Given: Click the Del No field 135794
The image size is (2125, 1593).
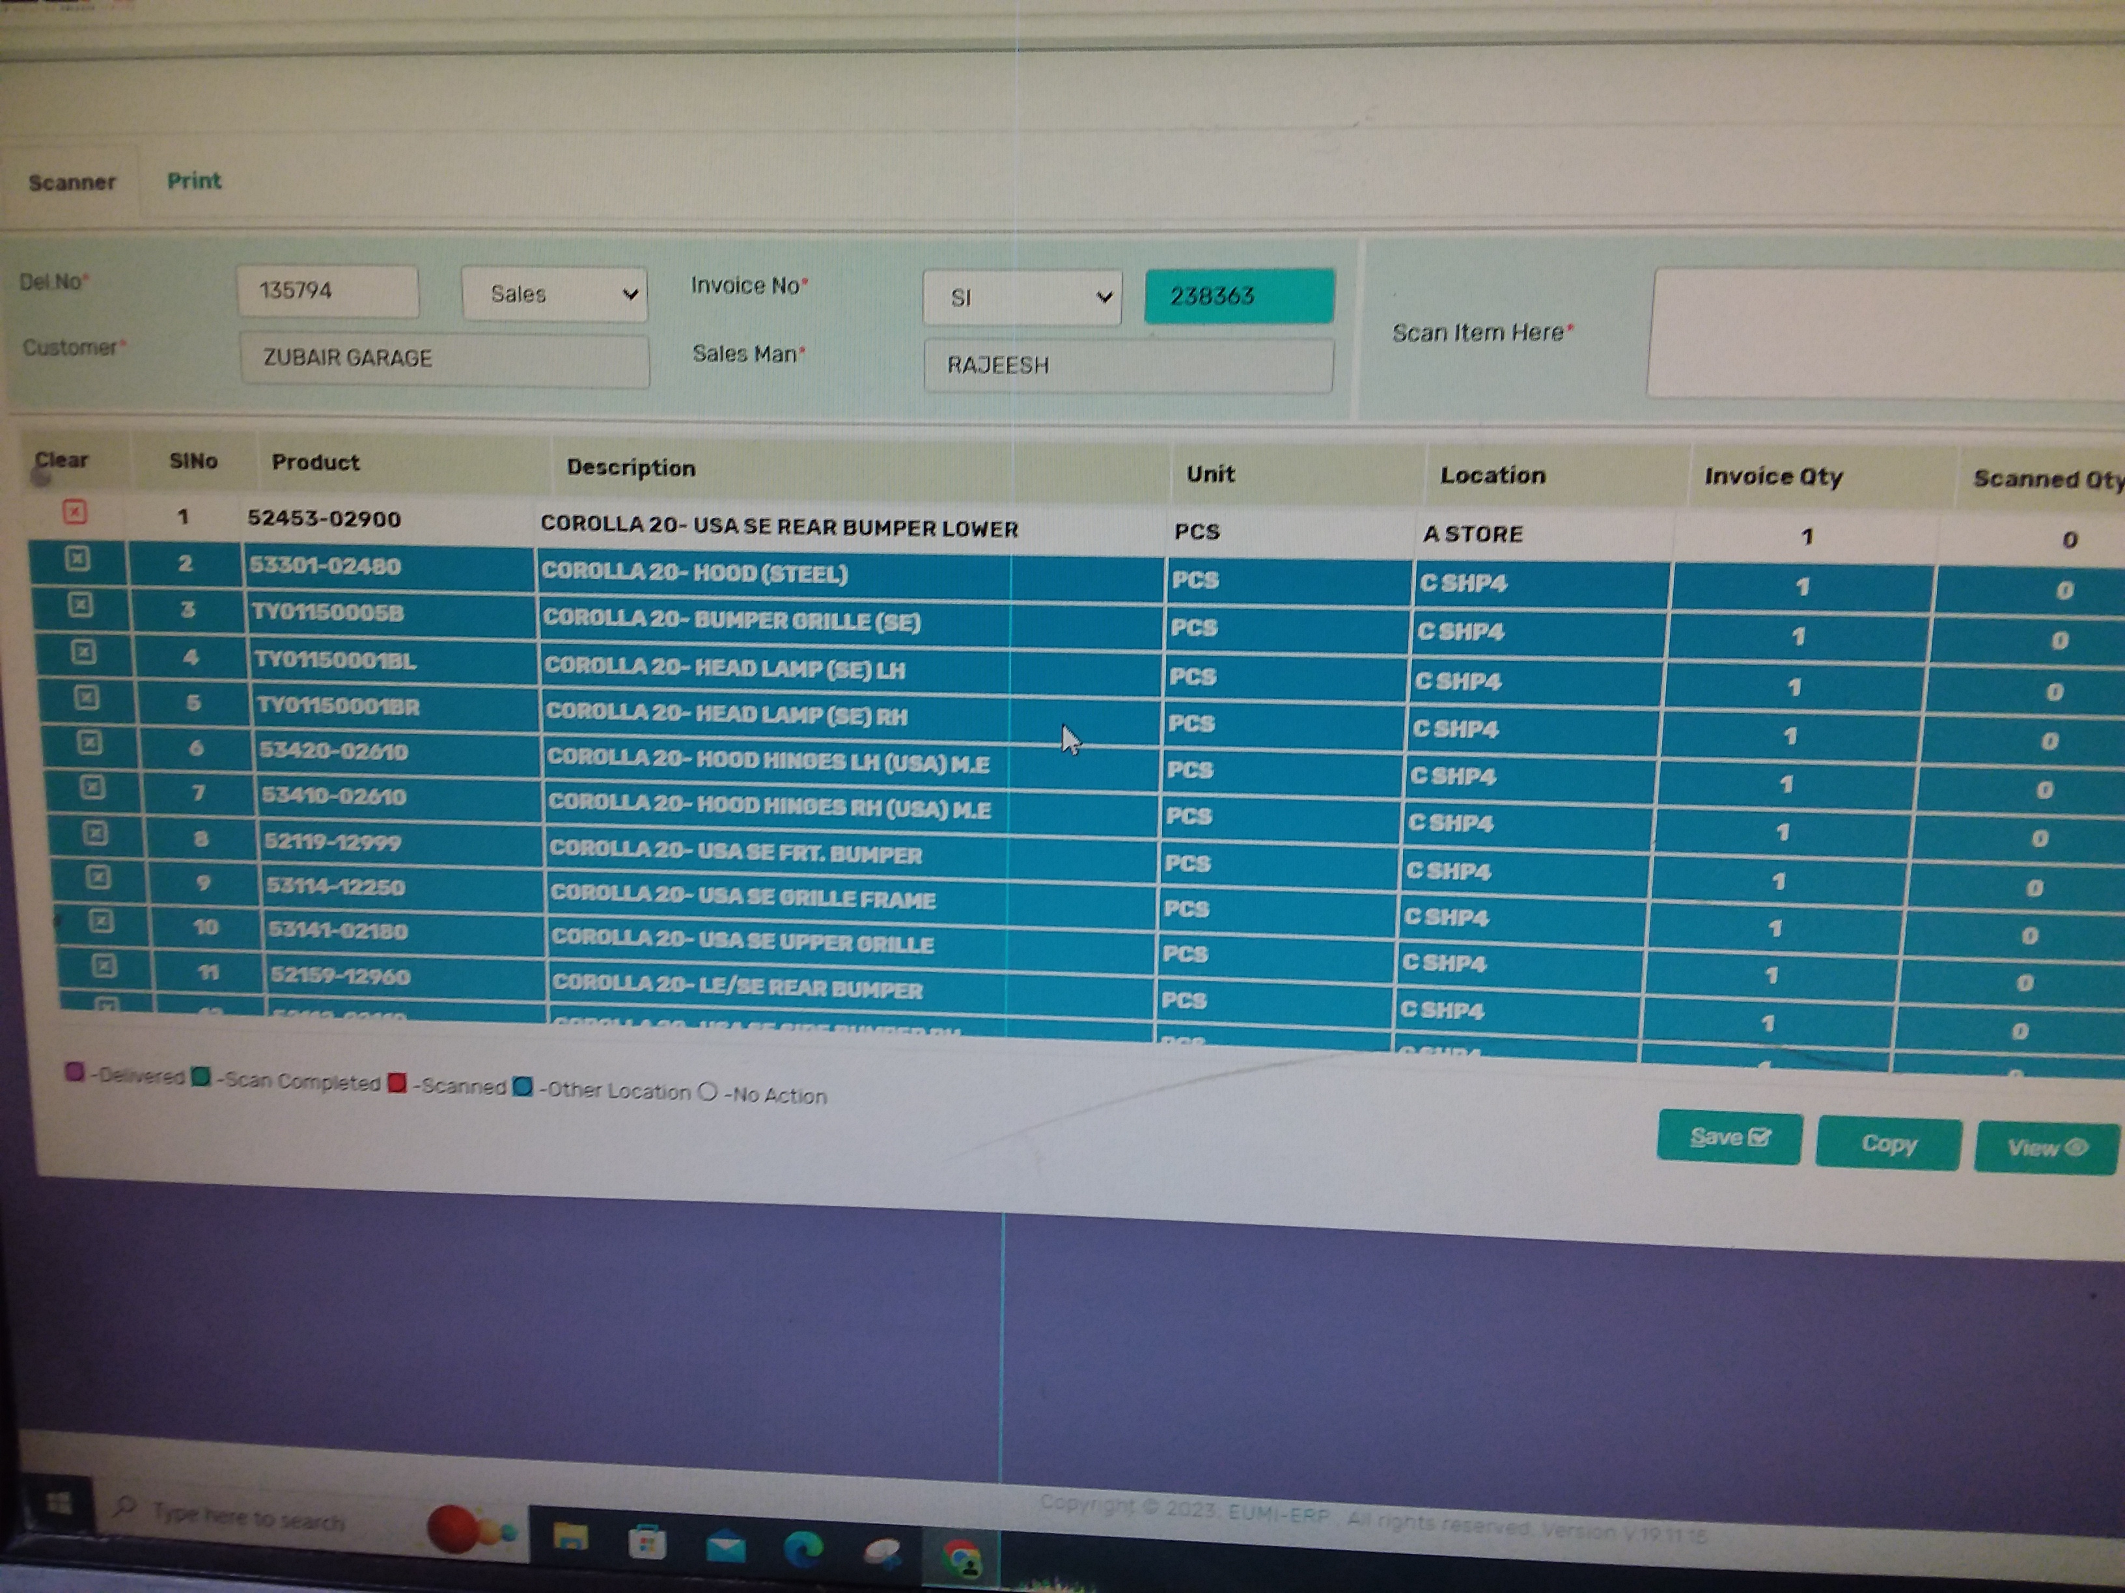Looking at the screenshot, I should click(x=327, y=291).
